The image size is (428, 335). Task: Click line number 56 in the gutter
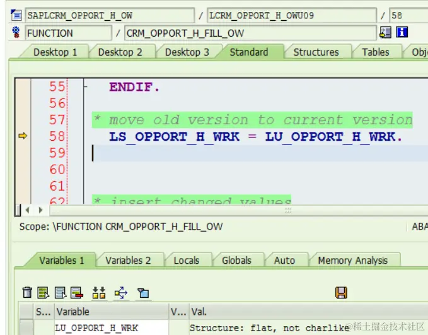point(57,103)
